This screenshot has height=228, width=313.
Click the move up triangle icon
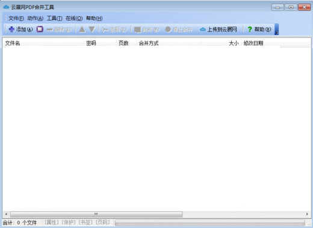(82, 30)
